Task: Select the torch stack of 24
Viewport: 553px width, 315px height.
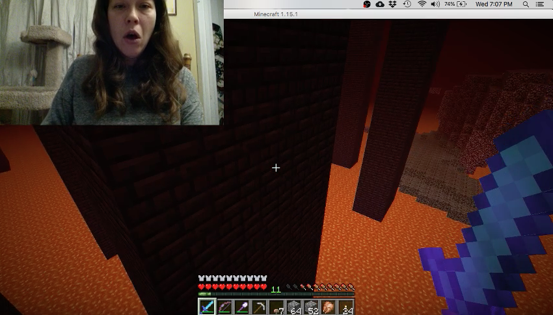Action: coord(347,307)
